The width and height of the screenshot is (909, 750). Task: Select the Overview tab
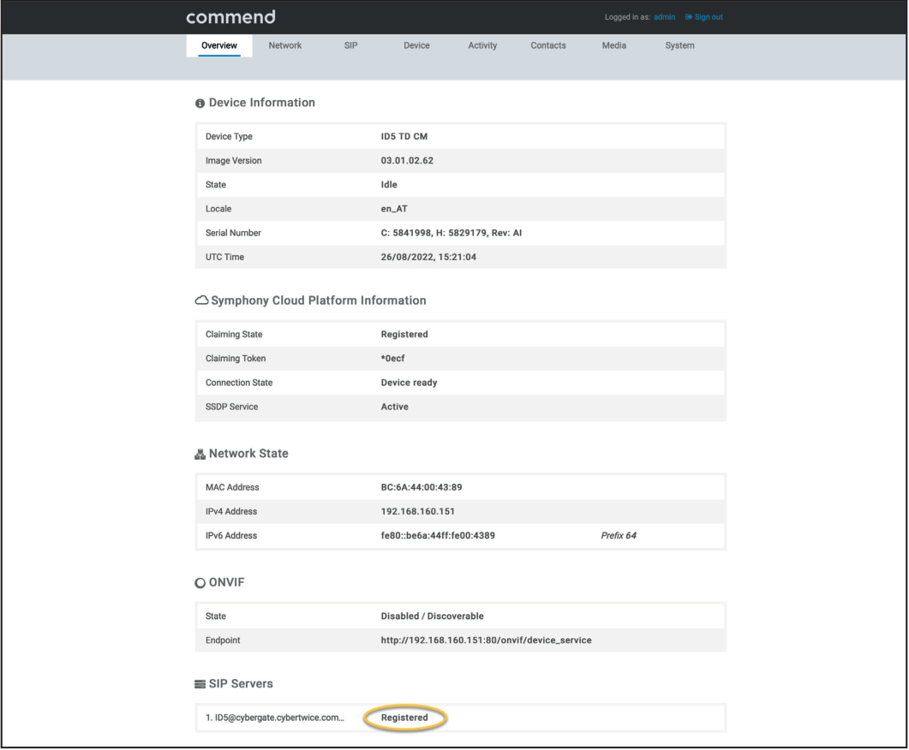click(x=219, y=45)
